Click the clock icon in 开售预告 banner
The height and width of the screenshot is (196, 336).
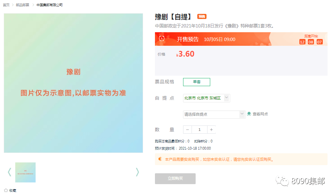(x=162, y=39)
